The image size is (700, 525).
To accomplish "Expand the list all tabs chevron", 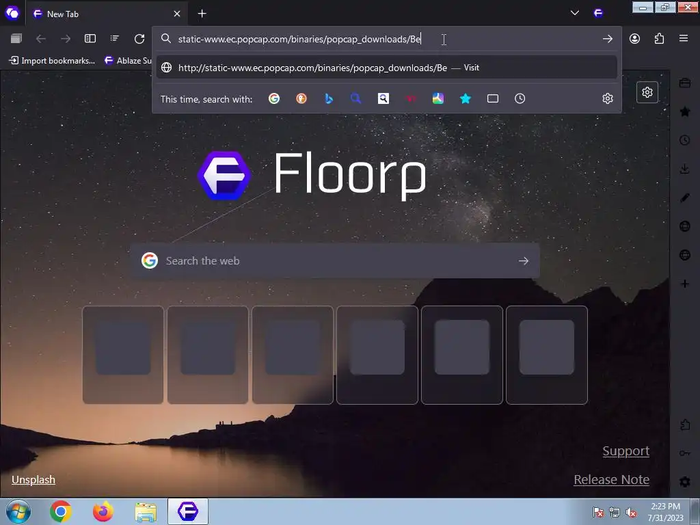I will 574,13.
